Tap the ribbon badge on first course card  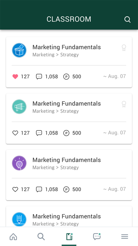(124, 48)
